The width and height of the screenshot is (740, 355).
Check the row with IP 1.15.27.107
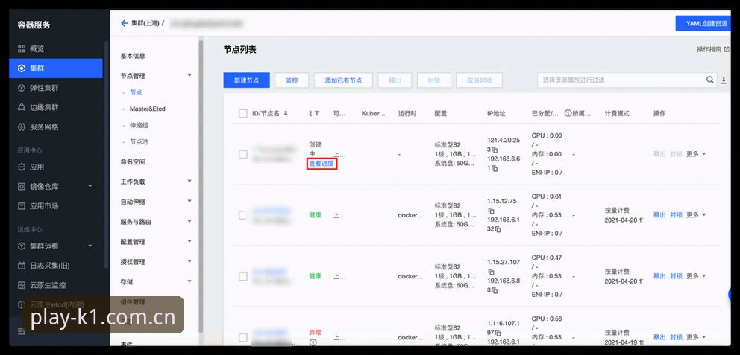[x=243, y=276]
